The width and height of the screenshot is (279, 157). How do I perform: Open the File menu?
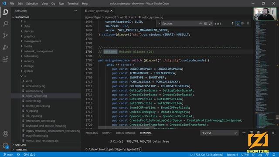12,3
